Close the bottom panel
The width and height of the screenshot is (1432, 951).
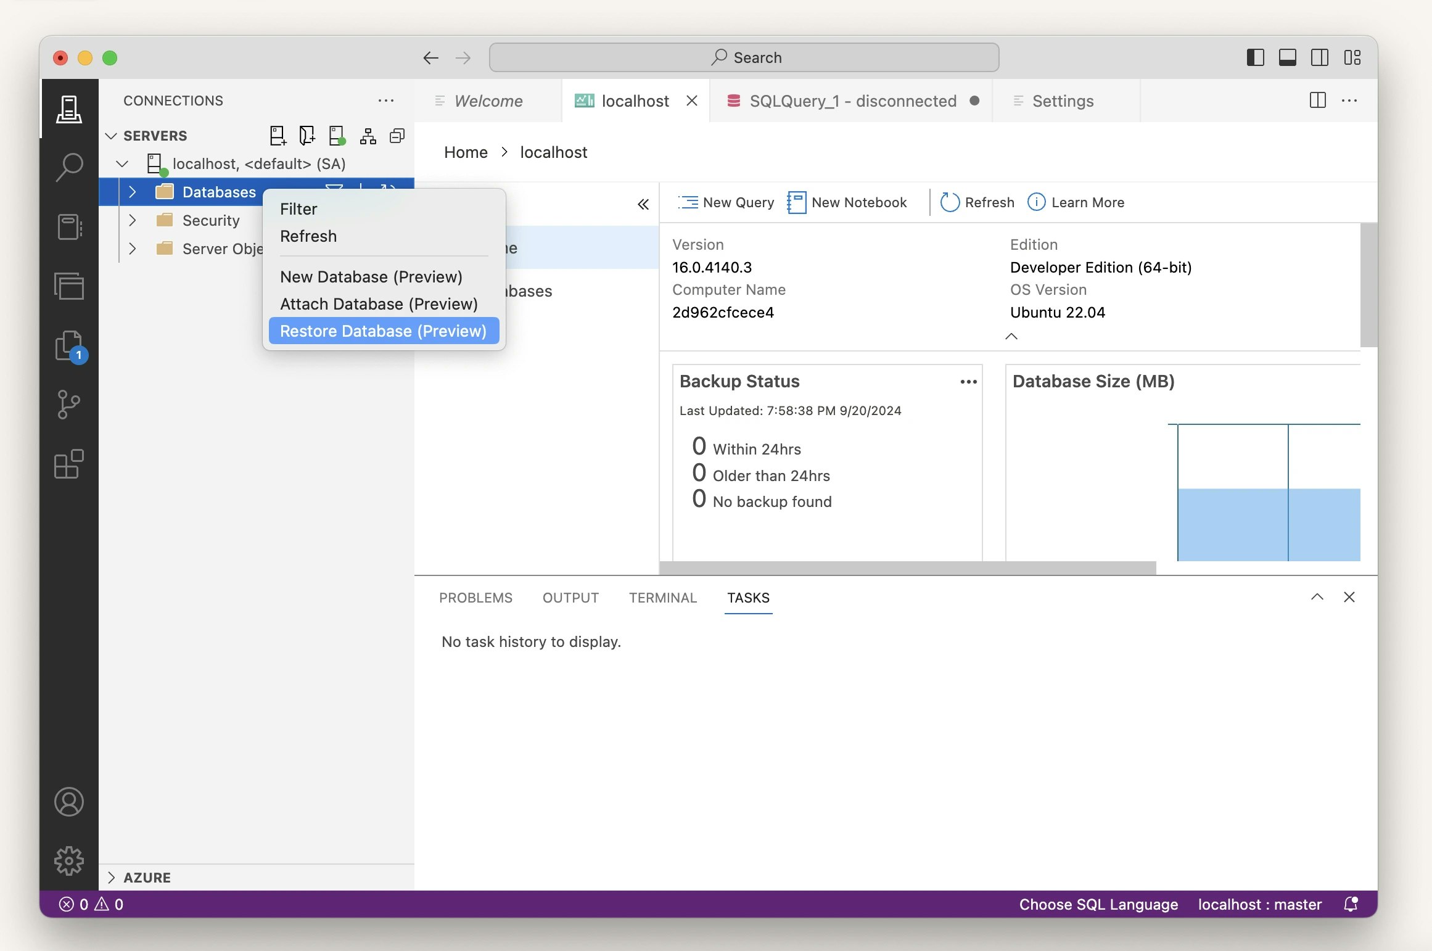(1349, 597)
